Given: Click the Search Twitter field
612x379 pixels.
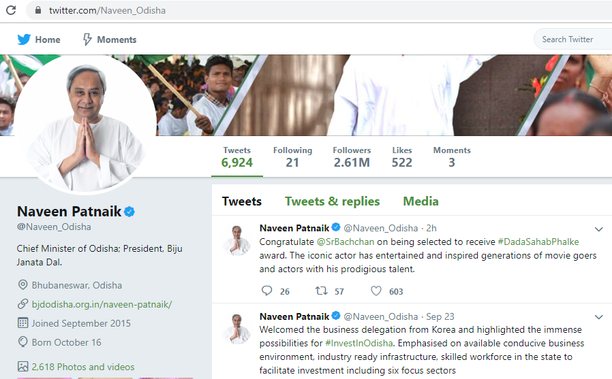Looking at the screenshot, I should 573,39.
